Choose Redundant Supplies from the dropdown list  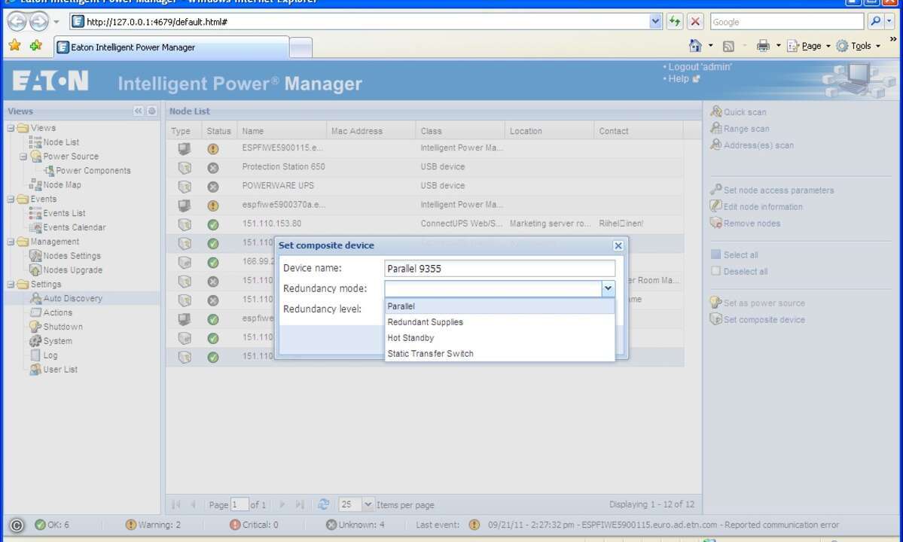tap(499, 322)
